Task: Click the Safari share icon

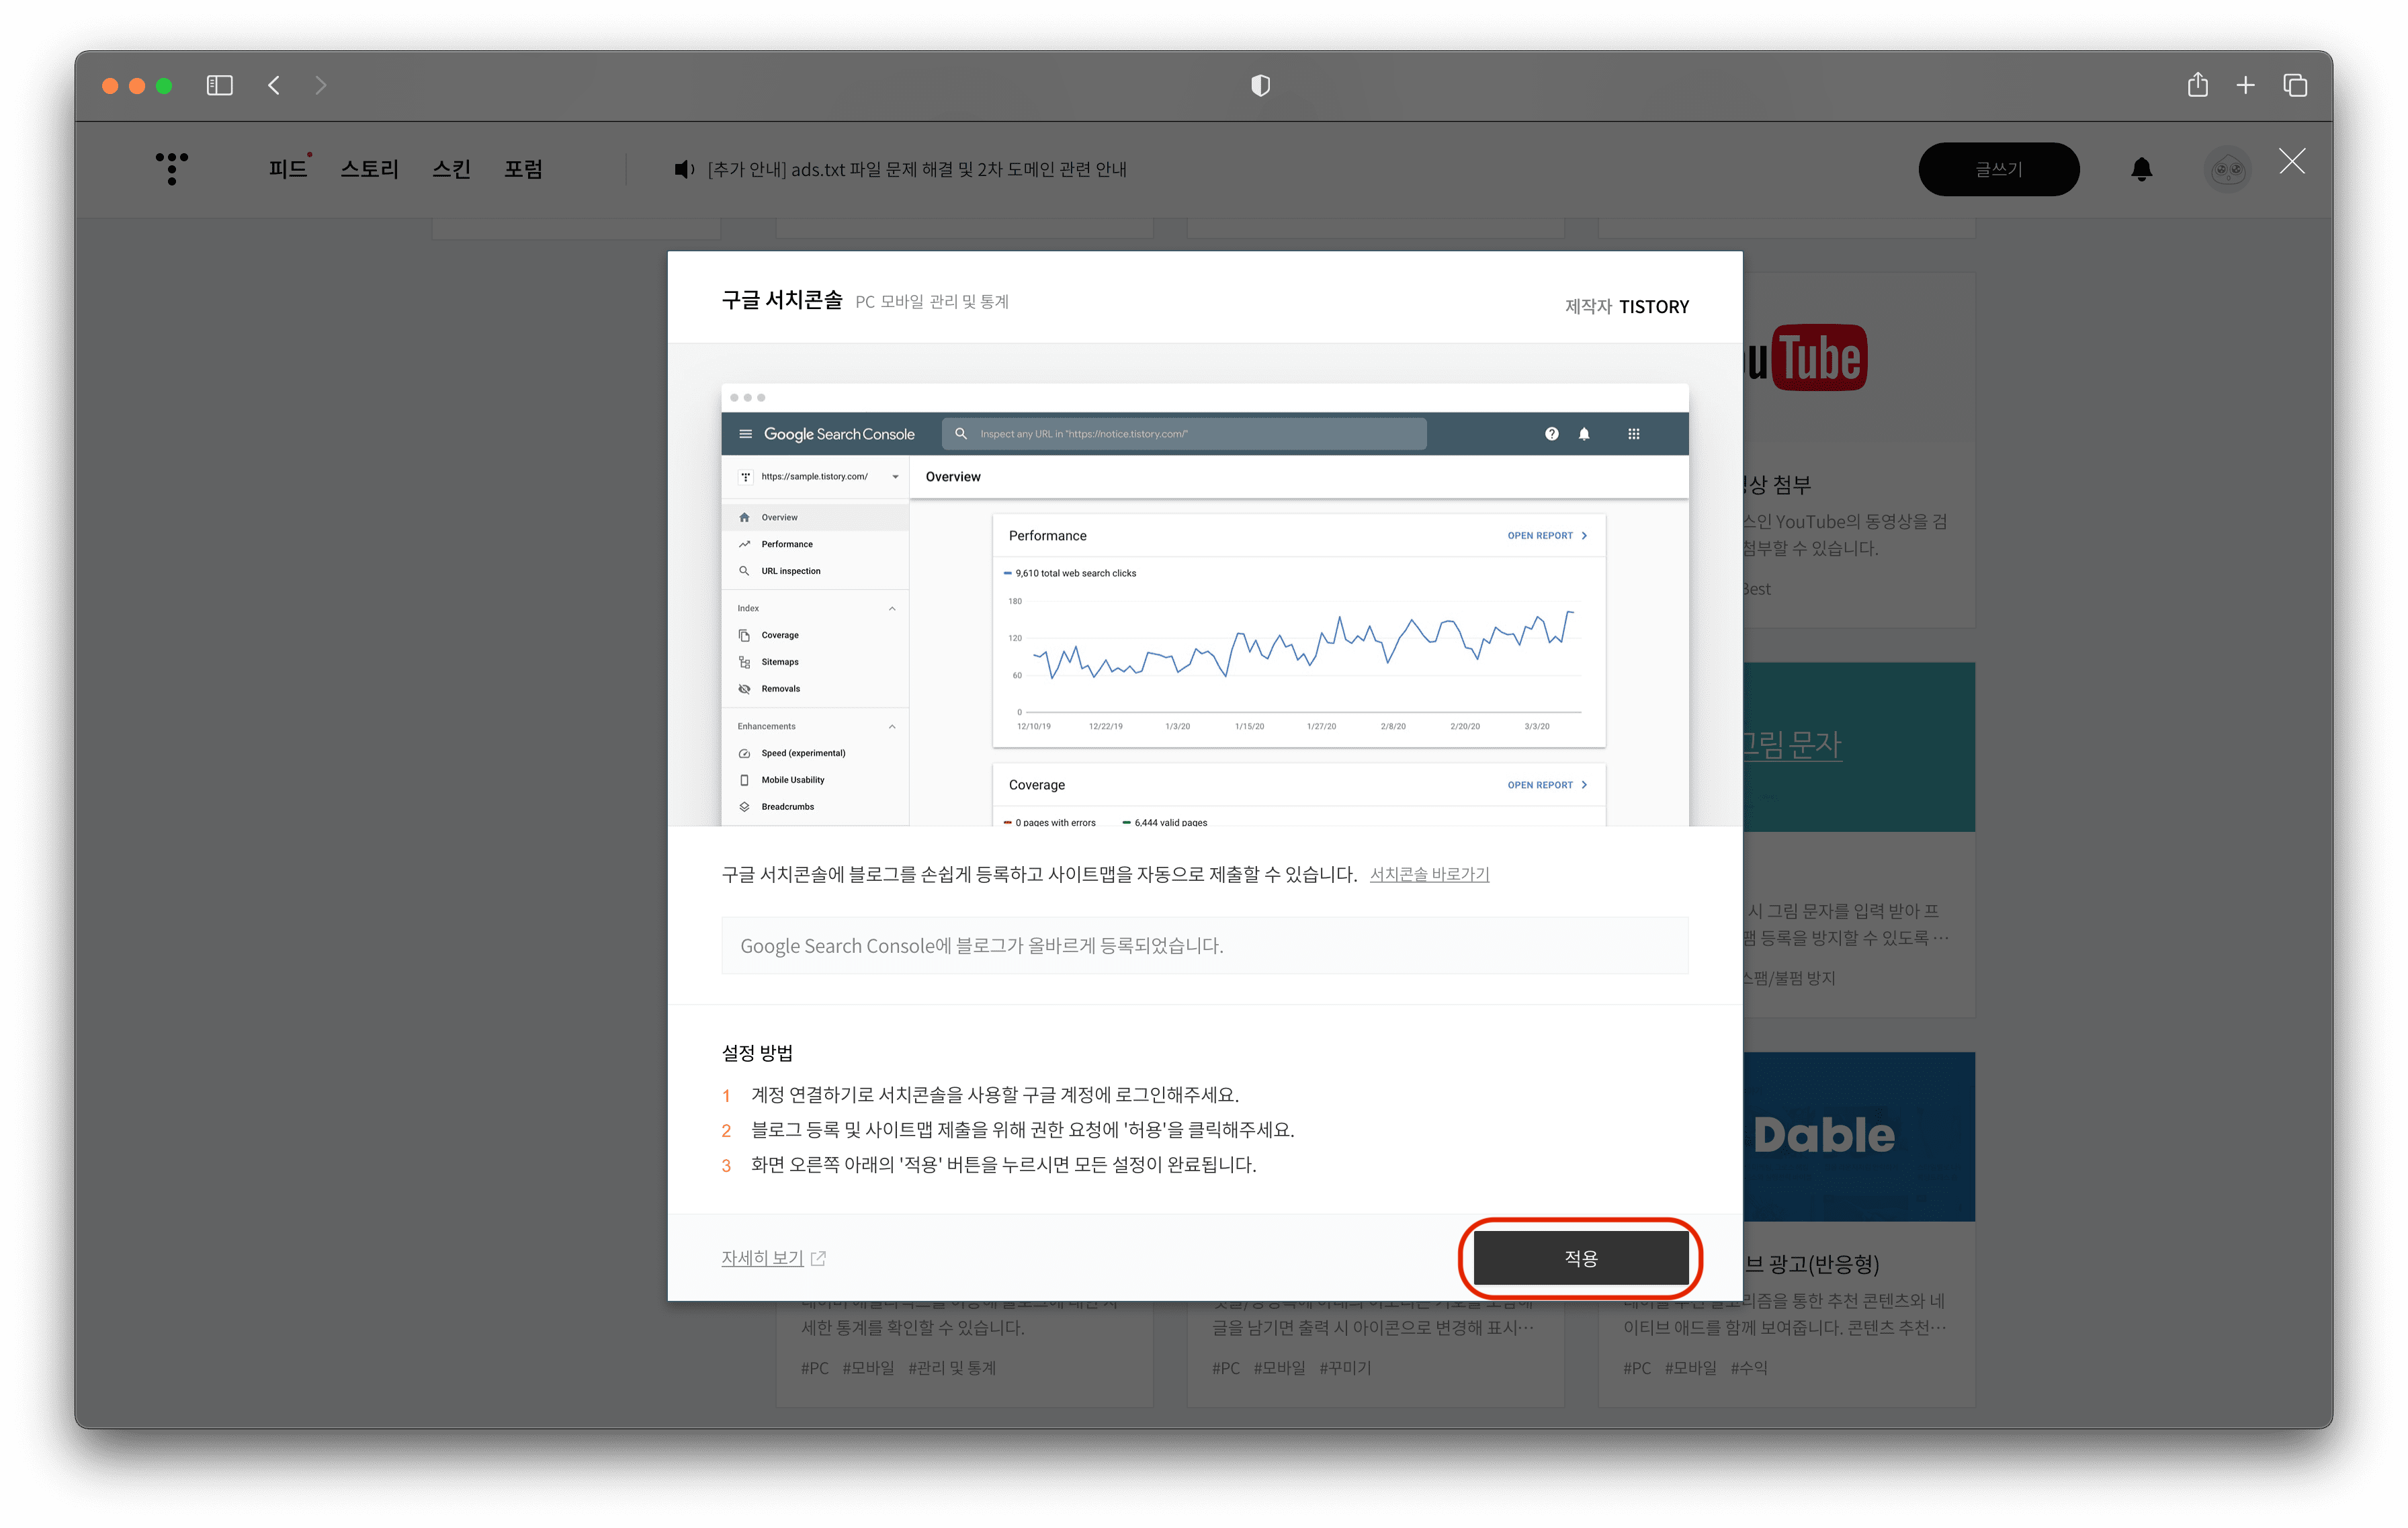Action: [2197, 86]
